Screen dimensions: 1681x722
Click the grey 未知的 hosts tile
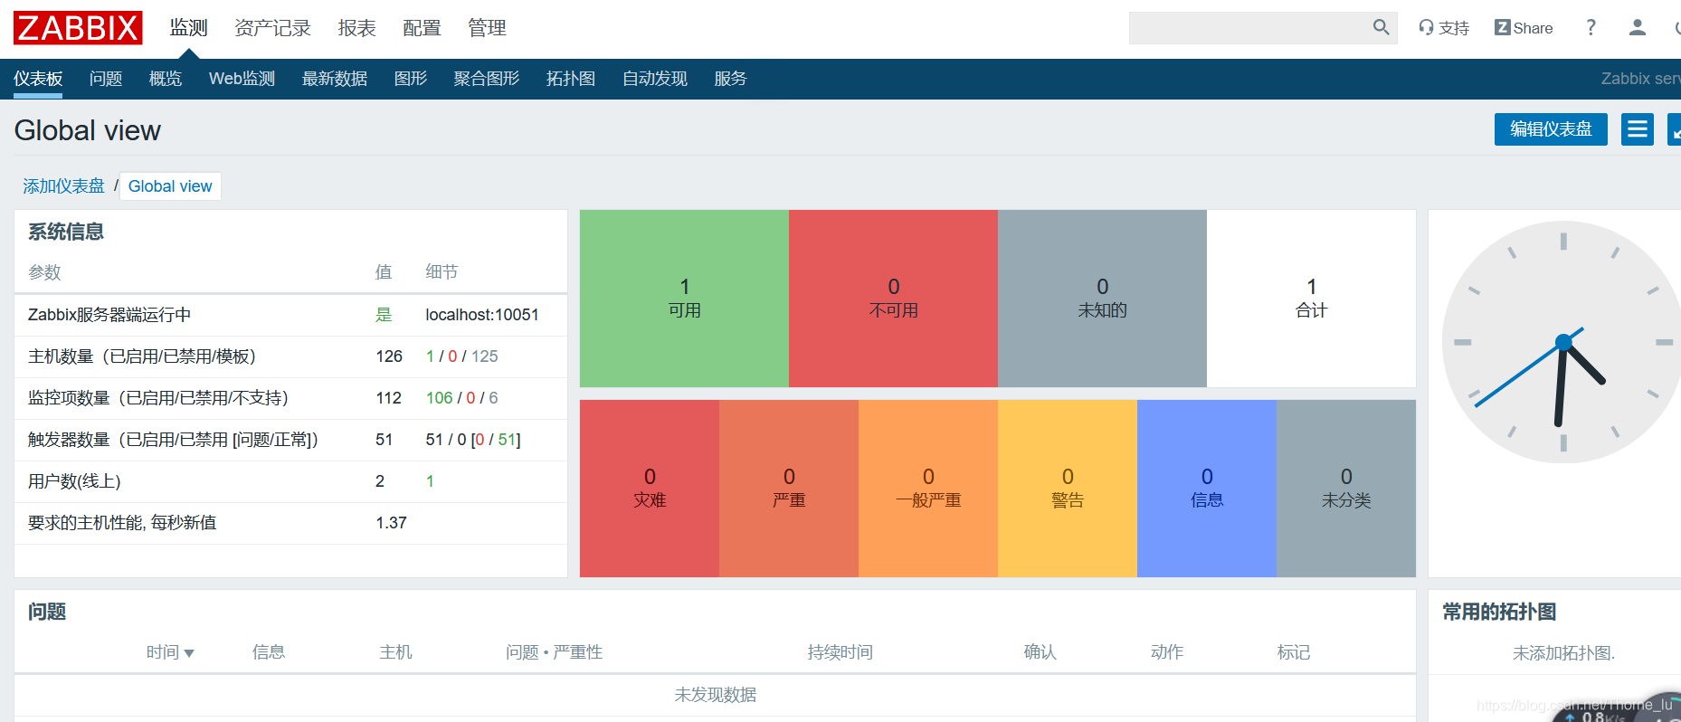1102,299
